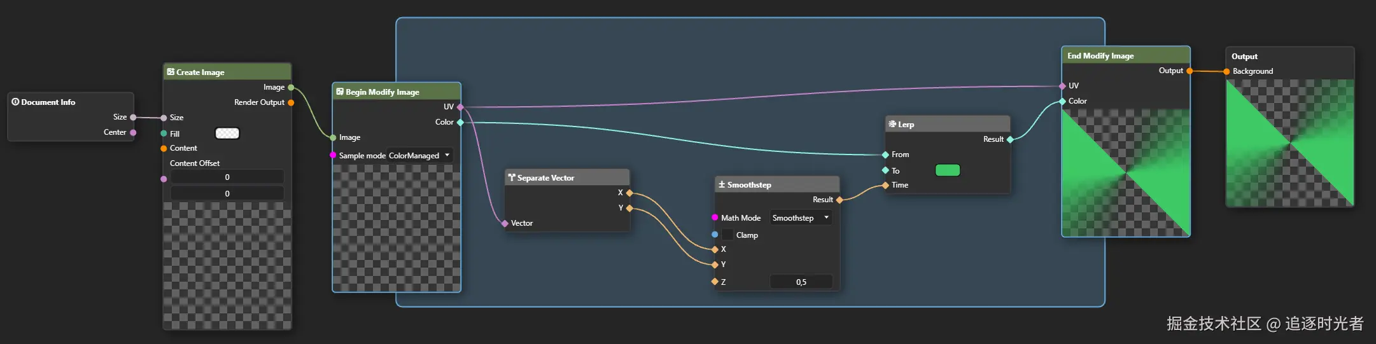The image size is (1376, 344).
Task: Click the Center output socket on Document Info
Action: 133,132
